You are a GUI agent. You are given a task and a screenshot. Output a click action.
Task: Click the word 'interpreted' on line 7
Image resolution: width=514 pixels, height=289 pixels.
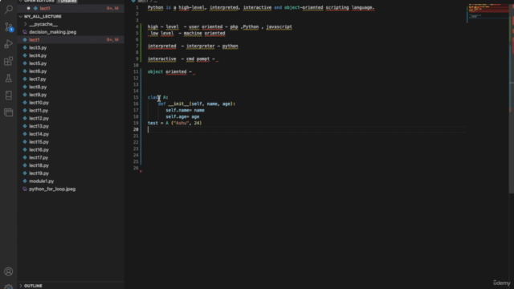[162, 47]
